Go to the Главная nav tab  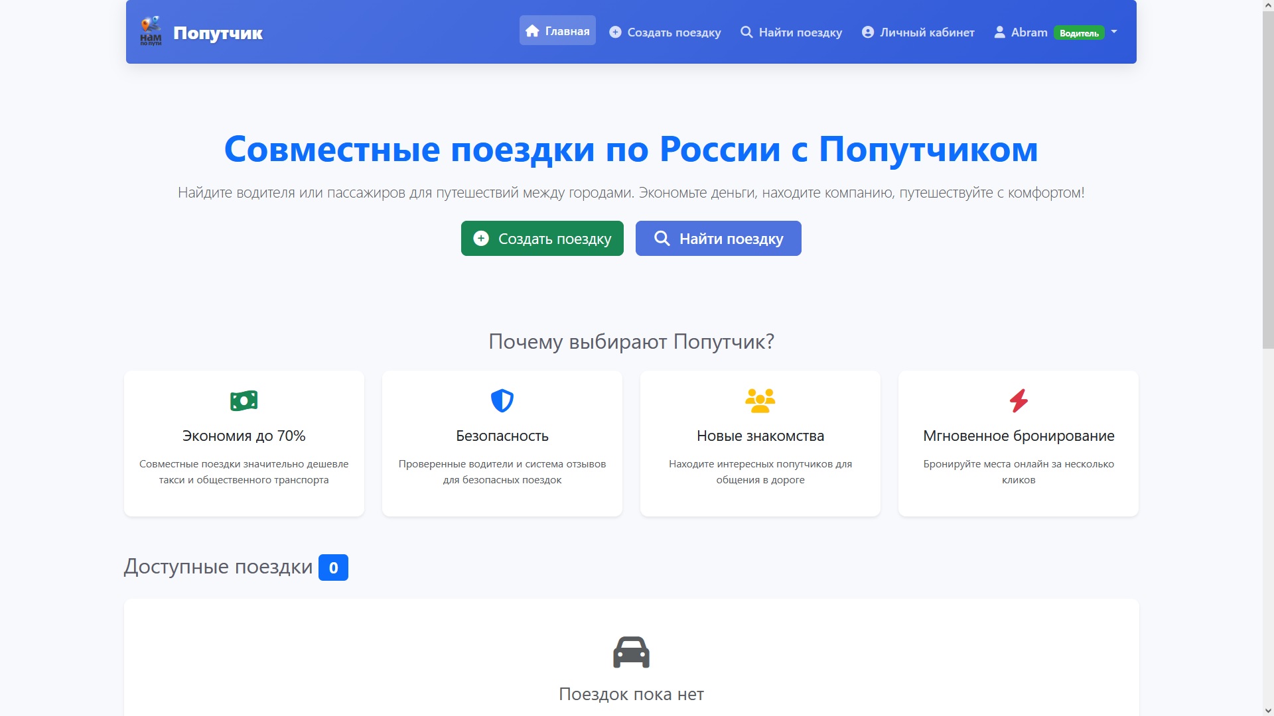[557, 31]
